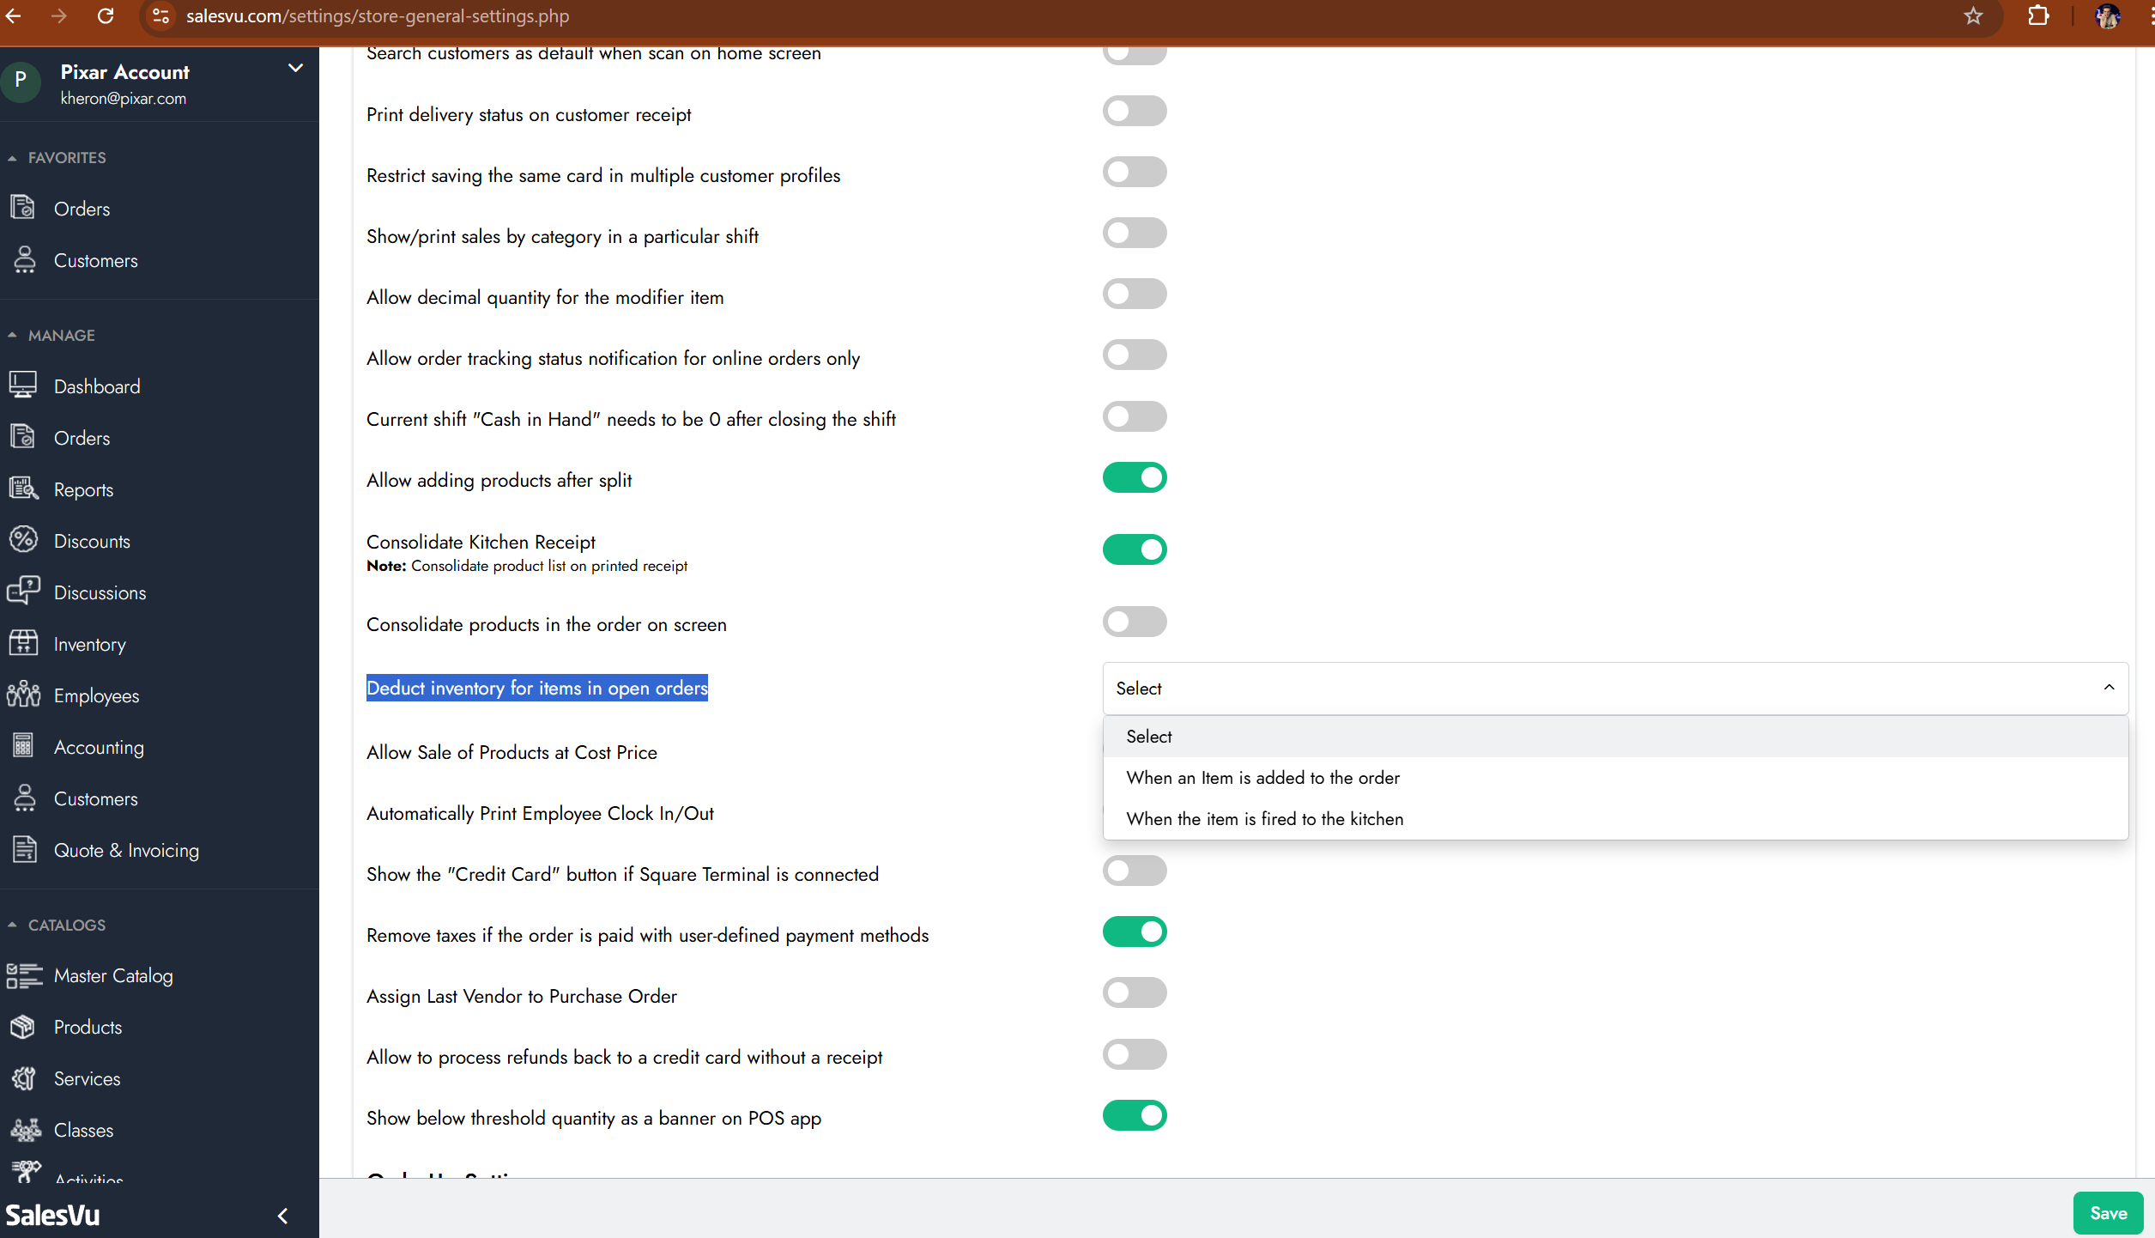This screenshot has height=1238, width=2155.
Task: Click the site info icon in address bar
Action: (161, 16)
